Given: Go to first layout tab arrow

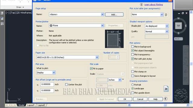Looking at the screenshot, I should pos(7,105).
